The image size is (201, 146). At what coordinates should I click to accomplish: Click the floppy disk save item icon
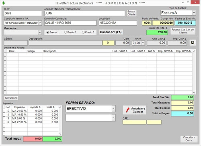tap(193, 43)
